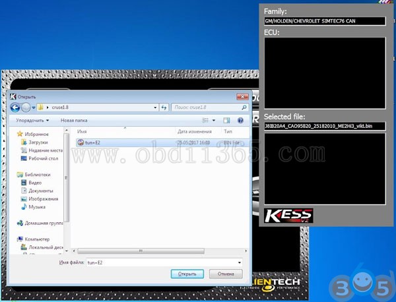
Task: Click the Back arrow in Open dialog
Action: click(15, 107)
